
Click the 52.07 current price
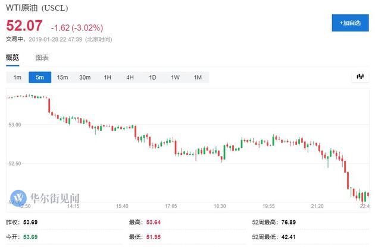23,26
